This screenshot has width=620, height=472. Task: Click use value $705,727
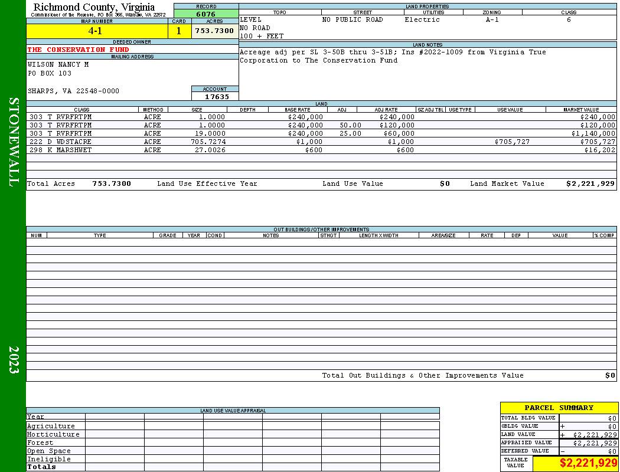coord(512,142)
